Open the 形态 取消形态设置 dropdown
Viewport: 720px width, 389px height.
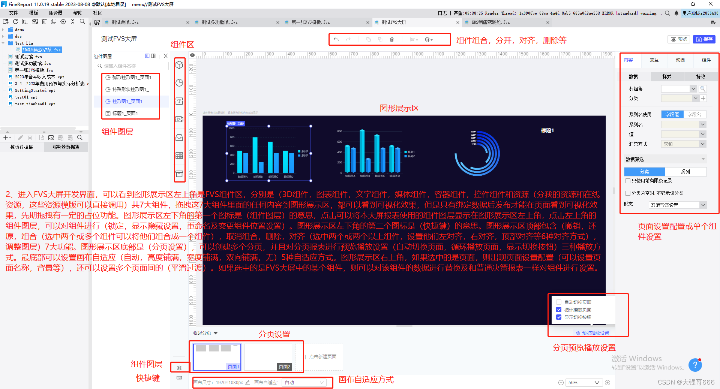[x=678, y=205]
